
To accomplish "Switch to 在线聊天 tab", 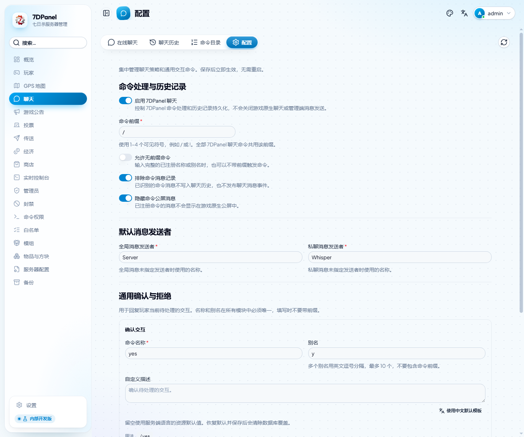I will click(x=123, y=43).
